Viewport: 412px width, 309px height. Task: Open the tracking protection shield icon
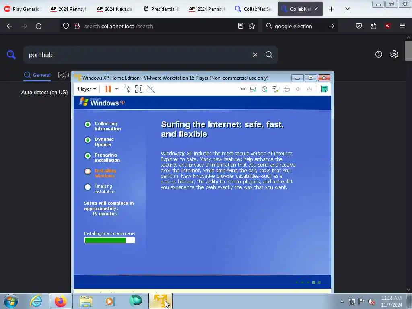[66, 26]
